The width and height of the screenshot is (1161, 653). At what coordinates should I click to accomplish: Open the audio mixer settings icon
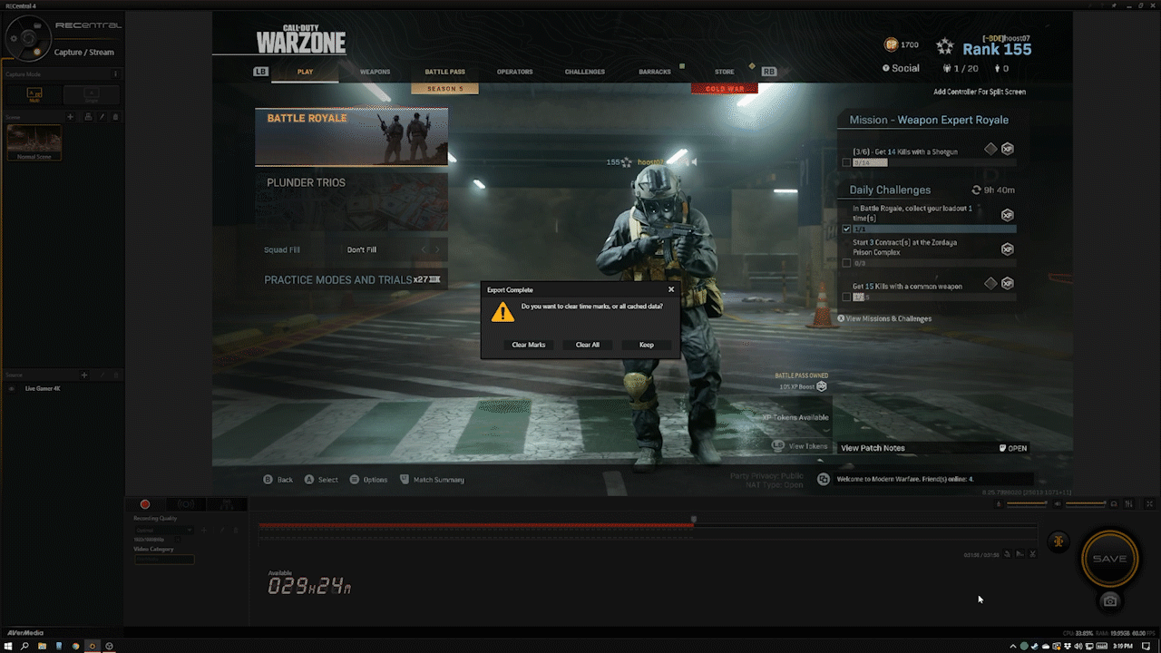[1128, 503]
